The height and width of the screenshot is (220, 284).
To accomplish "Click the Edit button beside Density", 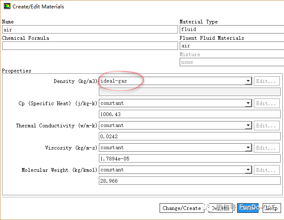I will [x=267, y=81].
